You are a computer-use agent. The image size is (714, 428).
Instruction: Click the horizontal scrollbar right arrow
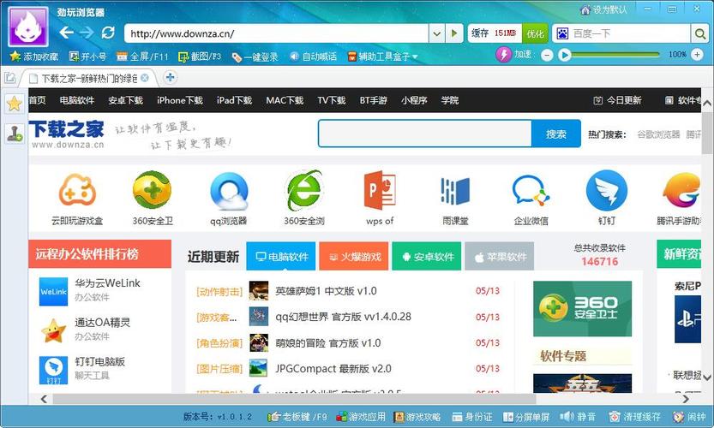point(686,399)
